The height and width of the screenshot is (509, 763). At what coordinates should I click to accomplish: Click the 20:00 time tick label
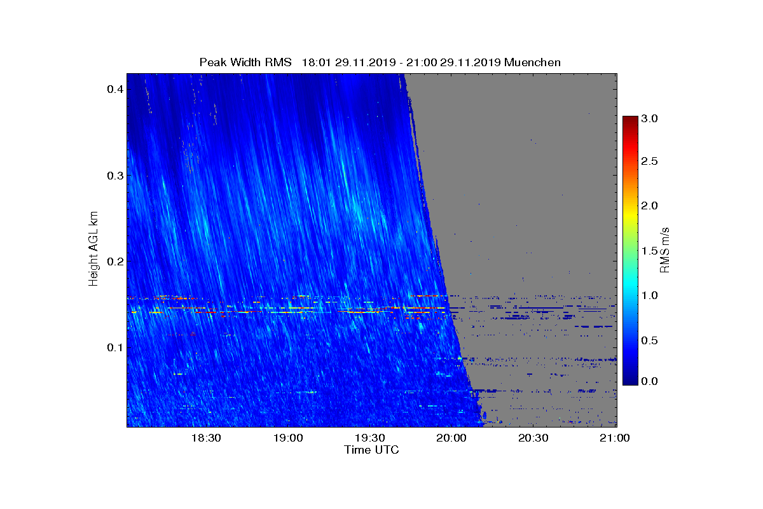(451, 438)
